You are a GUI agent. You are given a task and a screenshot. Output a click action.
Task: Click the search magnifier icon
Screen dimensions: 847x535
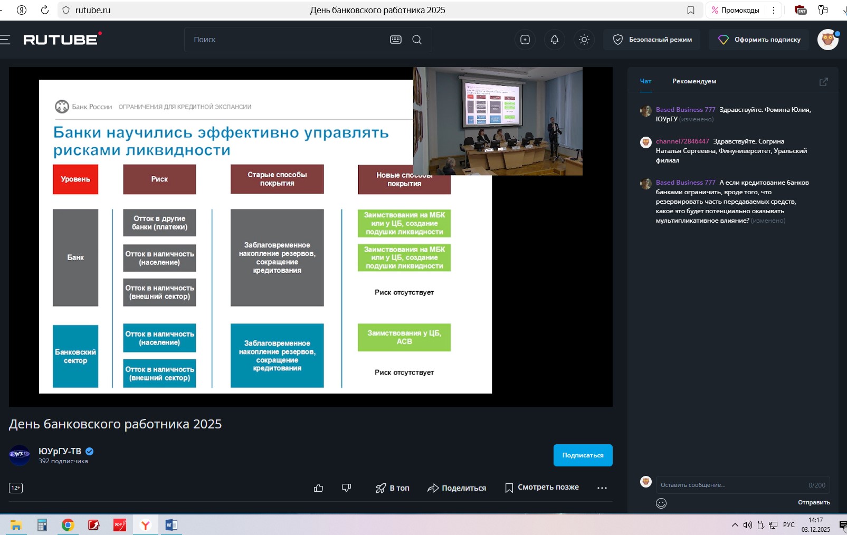pyautogui.click(x=417, y=40)
